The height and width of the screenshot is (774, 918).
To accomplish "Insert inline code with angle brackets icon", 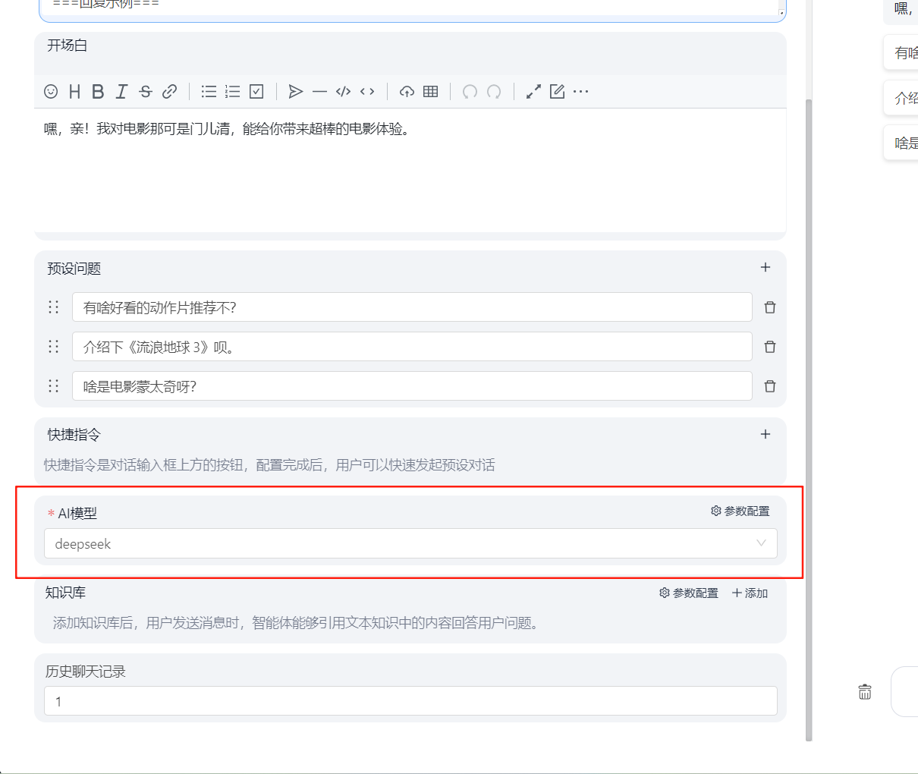I will pos(367,92).
